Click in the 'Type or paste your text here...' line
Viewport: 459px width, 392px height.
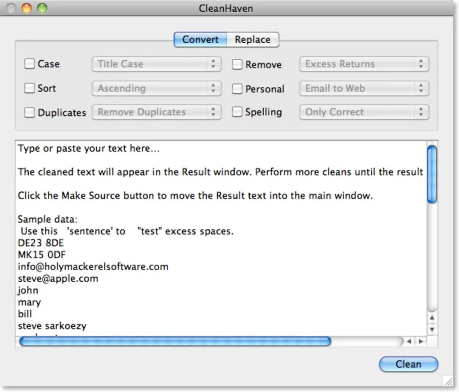click(x=88, y=149)
